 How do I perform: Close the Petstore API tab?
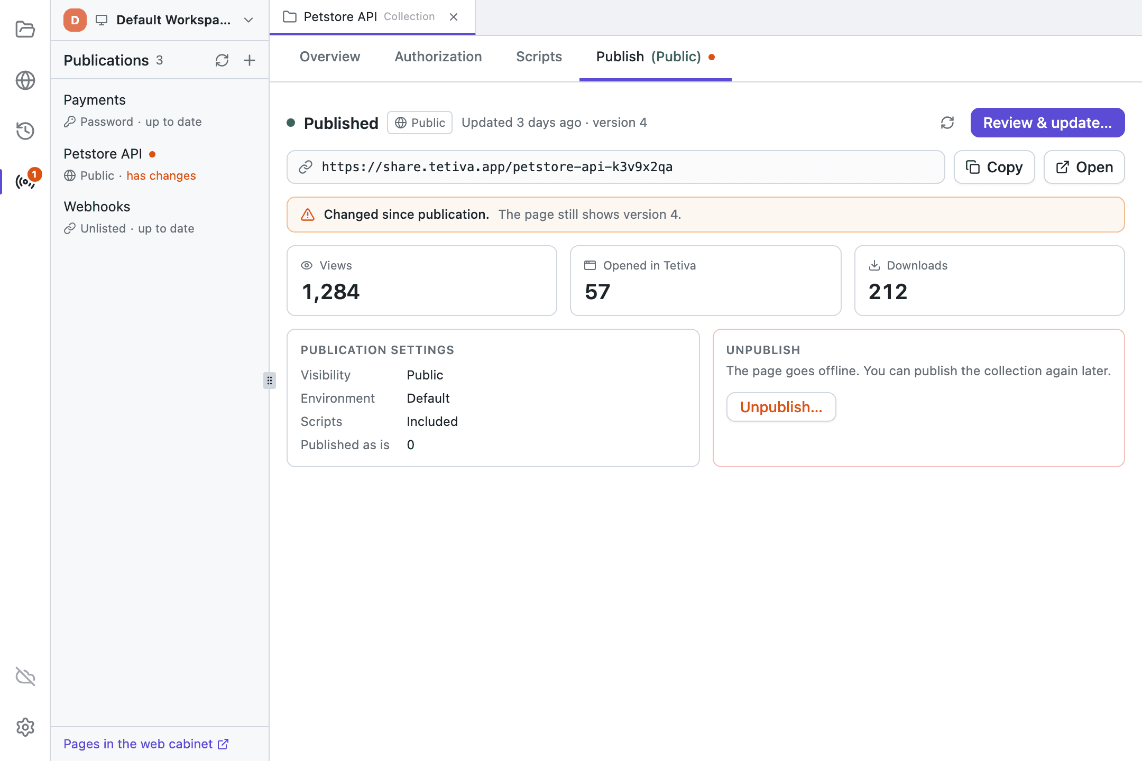click(x=454, y=17)
